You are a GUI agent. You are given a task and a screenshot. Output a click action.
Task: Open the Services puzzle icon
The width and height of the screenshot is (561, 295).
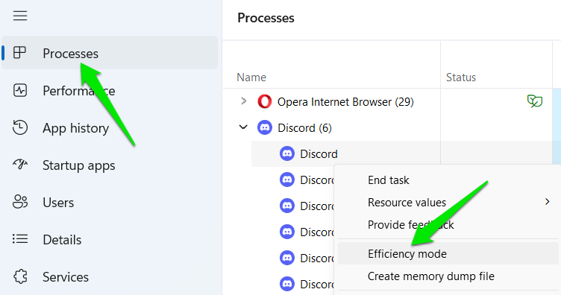[x=20, y=276]
